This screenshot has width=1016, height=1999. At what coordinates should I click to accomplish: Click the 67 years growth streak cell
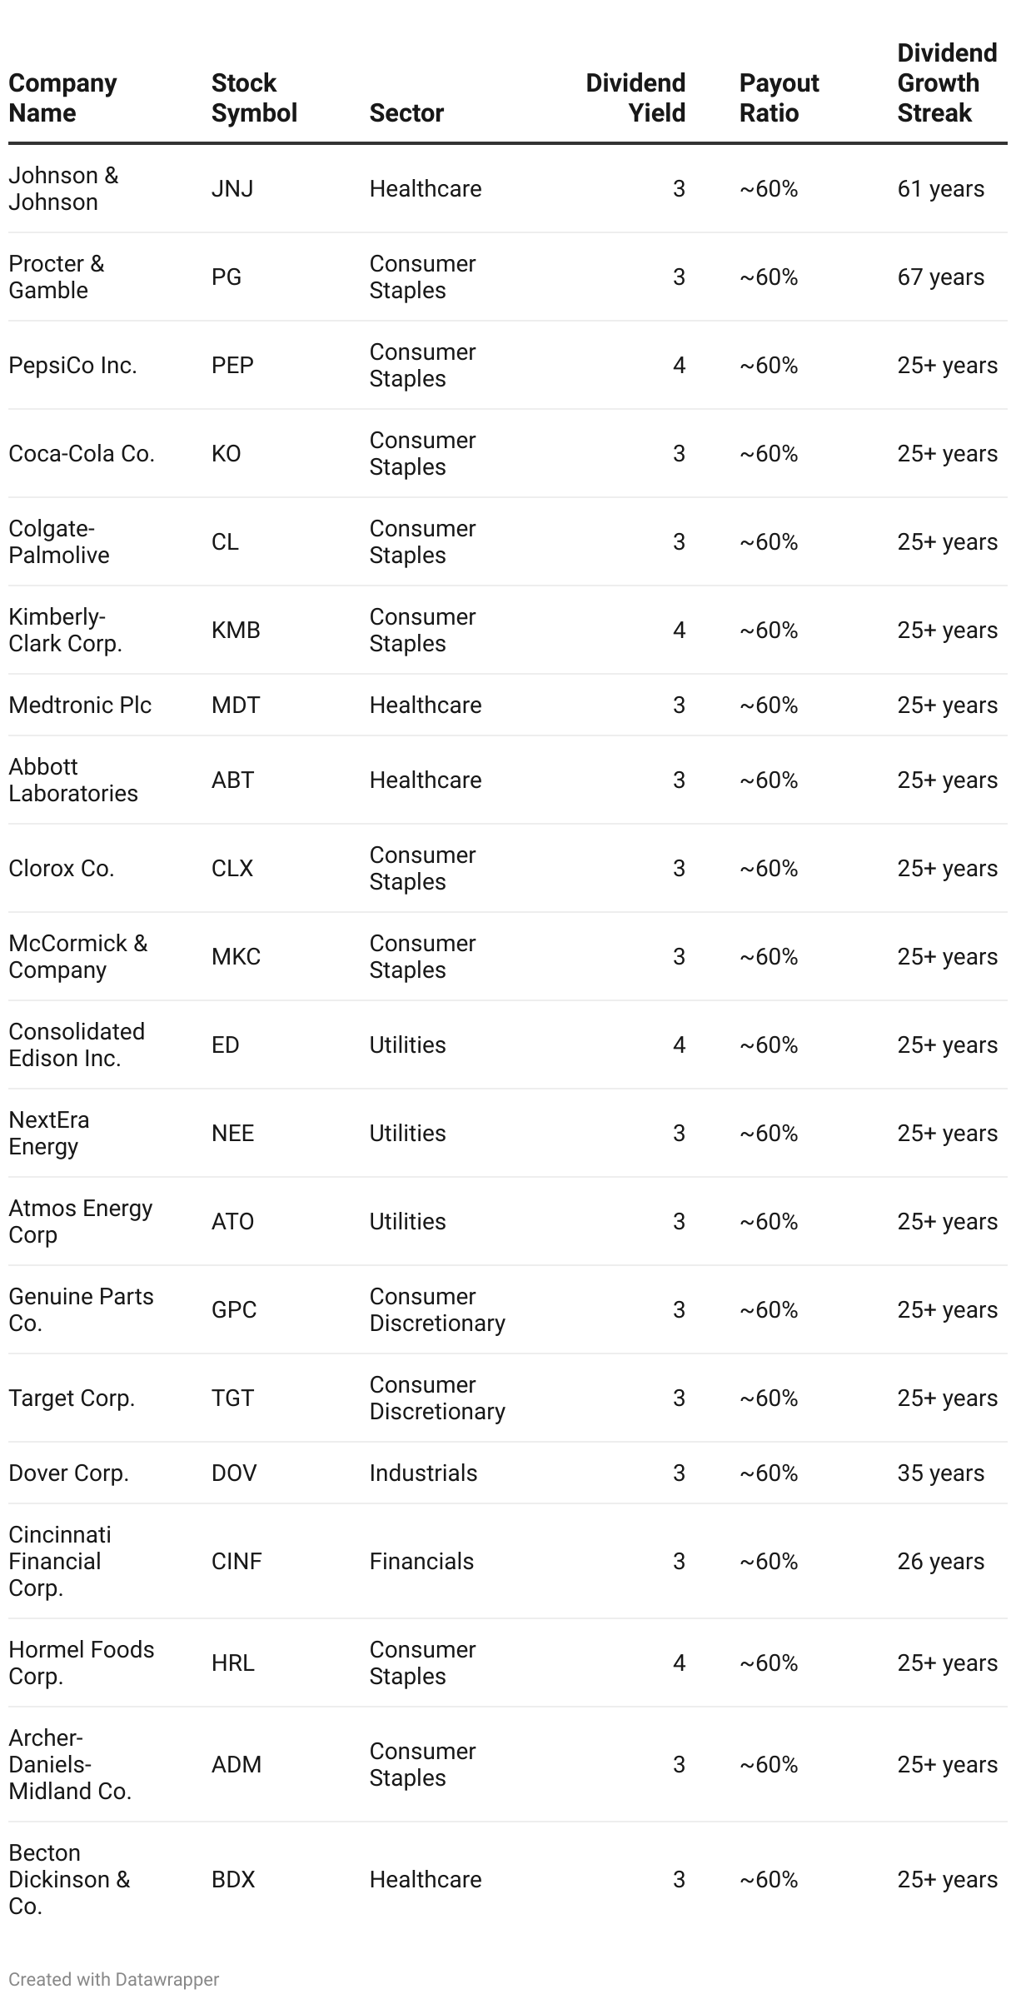(940, 277)
